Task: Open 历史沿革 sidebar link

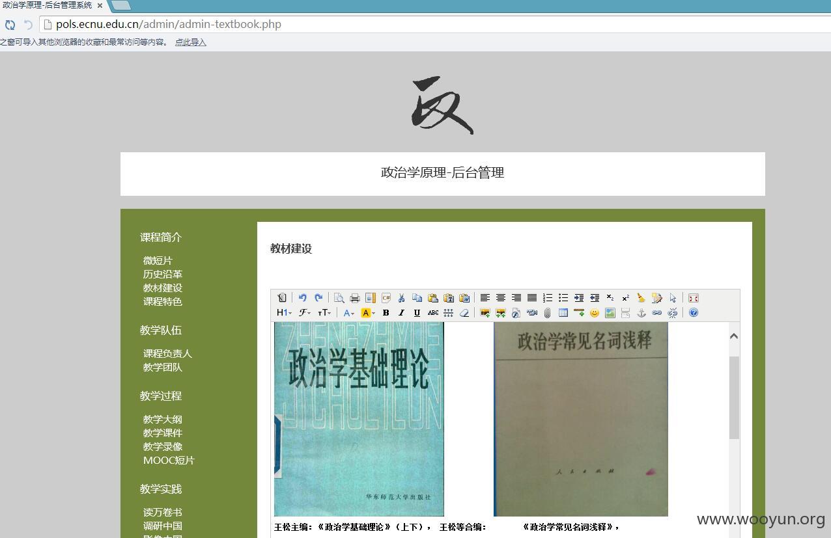Action: tap(163, 274)
